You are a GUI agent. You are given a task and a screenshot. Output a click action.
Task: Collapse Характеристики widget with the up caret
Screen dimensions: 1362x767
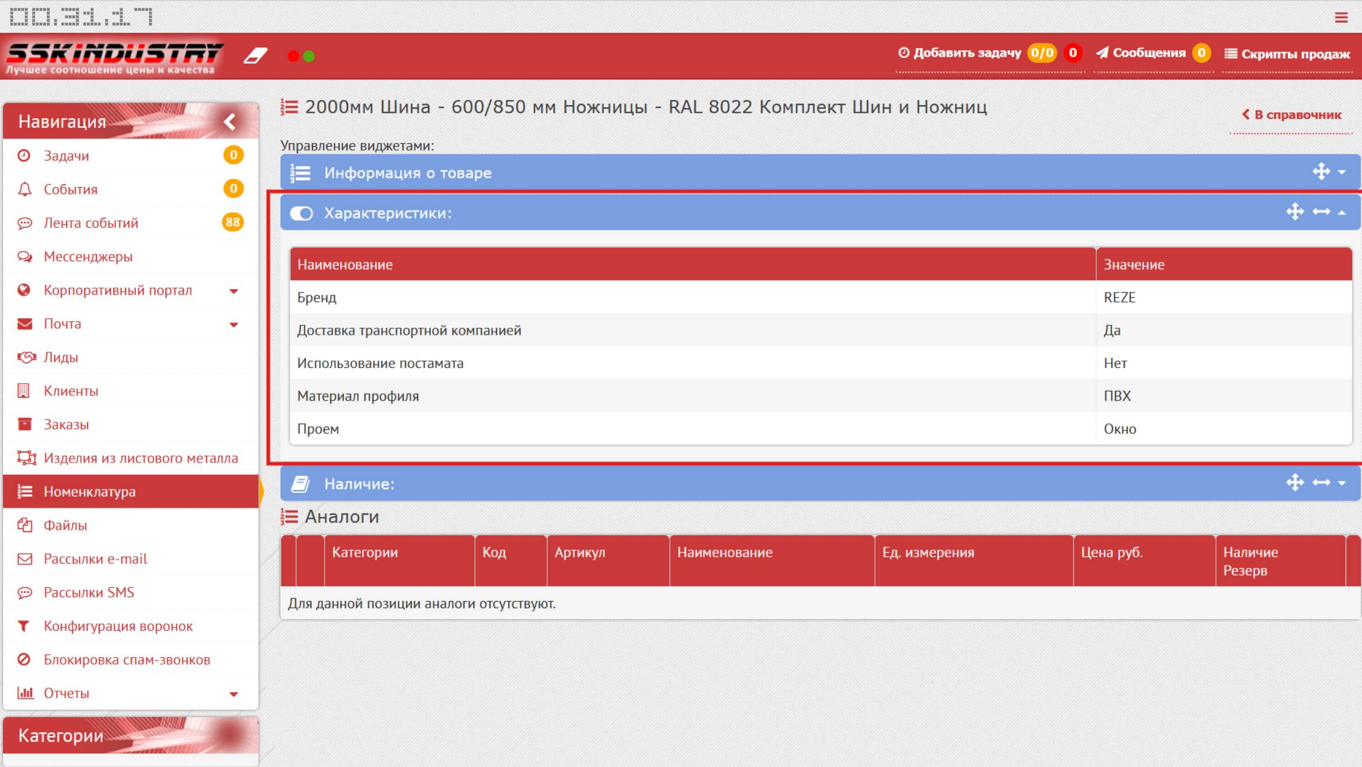pos(1342,213)
